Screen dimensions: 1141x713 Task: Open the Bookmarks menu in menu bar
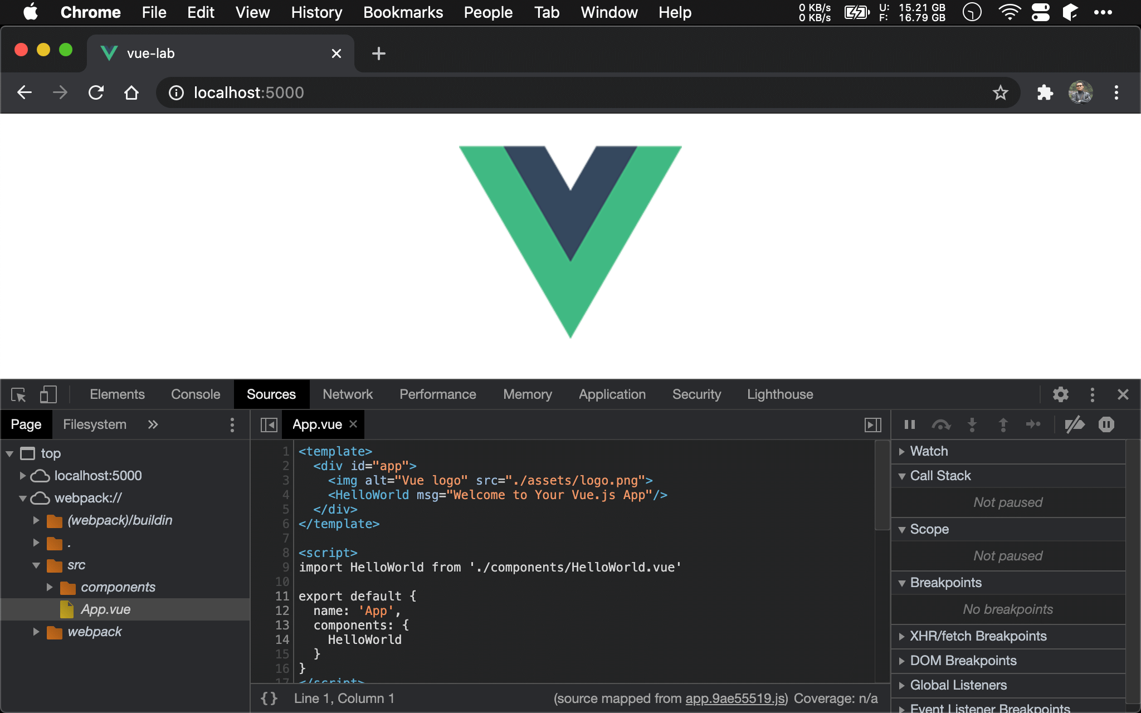[x=403, y=12]
